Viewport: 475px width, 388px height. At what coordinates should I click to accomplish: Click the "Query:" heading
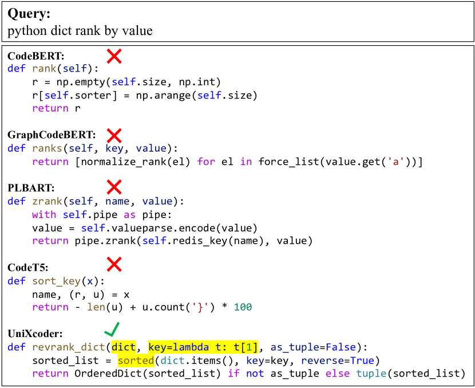(29, 14)
